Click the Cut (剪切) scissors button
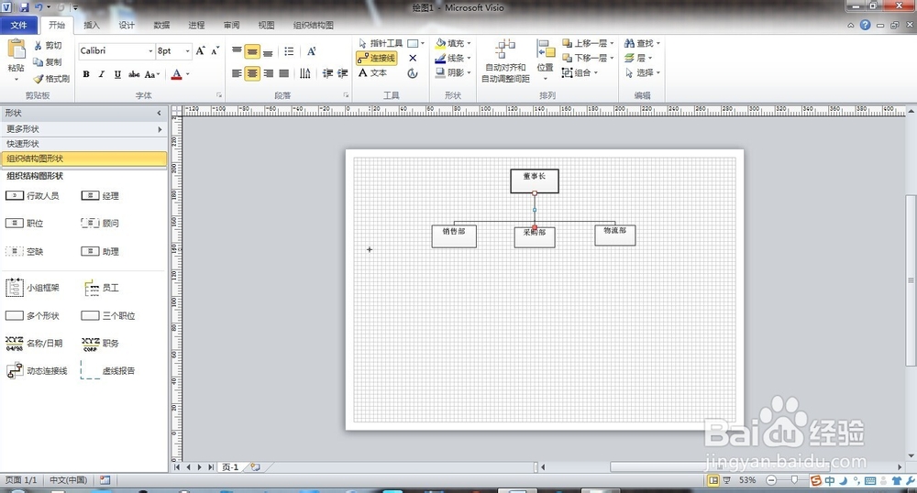Image resolution: width=917 pixels, height=493 pixels. (x=48, y=45)
